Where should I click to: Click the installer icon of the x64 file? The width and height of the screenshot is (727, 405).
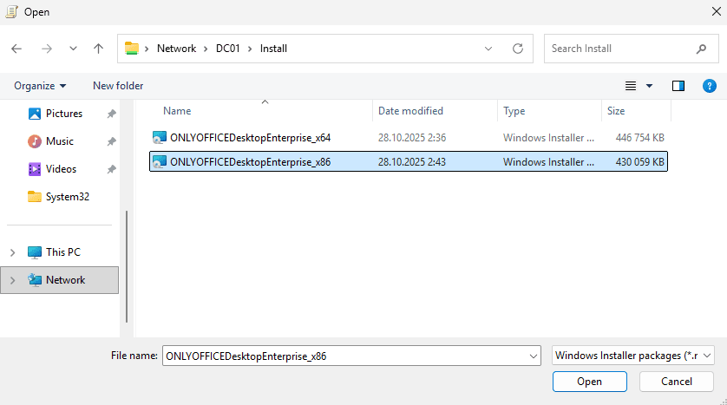click(160, 138)
